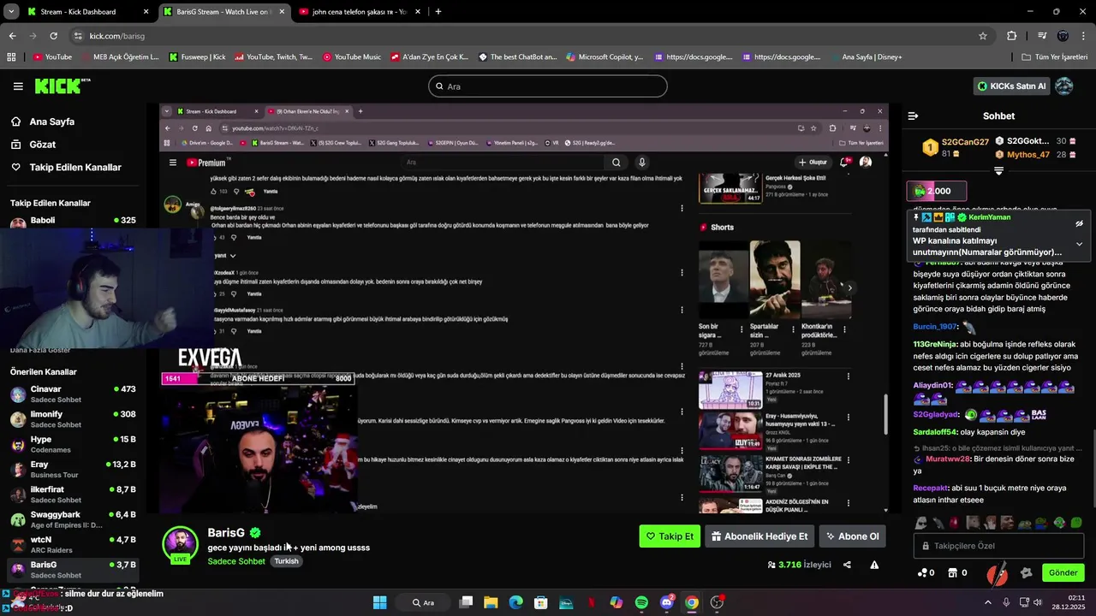1096x616 pixels.
Task: Hide the pinned KerimYaman message
Action: (1080, 223)
